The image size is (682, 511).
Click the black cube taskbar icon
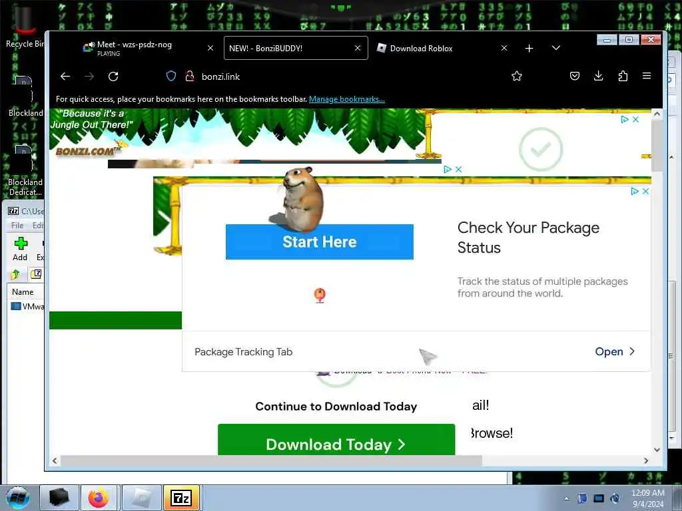click(59, 498)
